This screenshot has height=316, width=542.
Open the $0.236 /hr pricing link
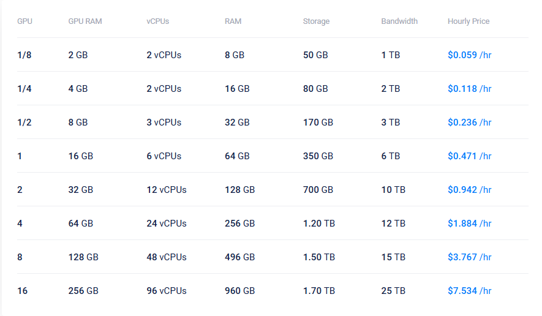pyautogui.click(x=469, y=122)
